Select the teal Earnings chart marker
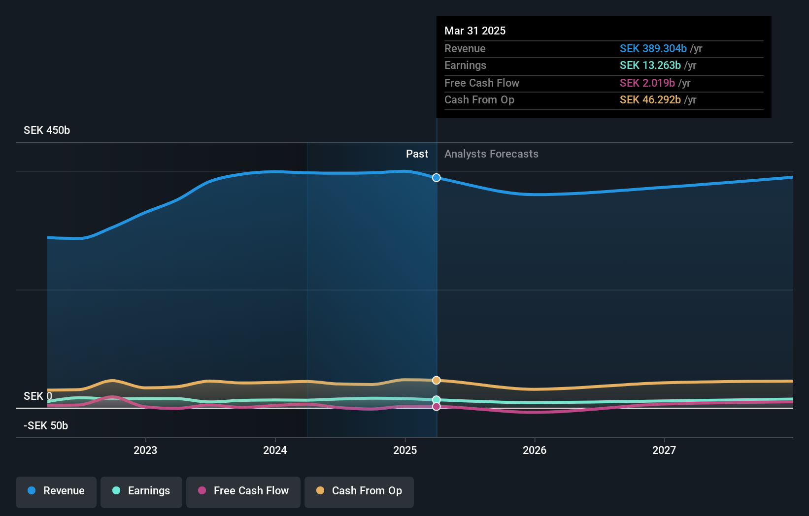The image size is (809, 516). (436, 399)
